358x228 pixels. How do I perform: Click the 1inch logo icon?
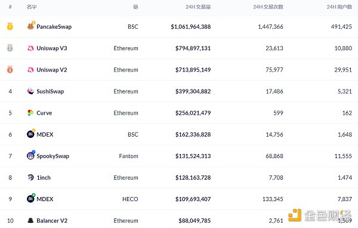(x=30, y=177)
